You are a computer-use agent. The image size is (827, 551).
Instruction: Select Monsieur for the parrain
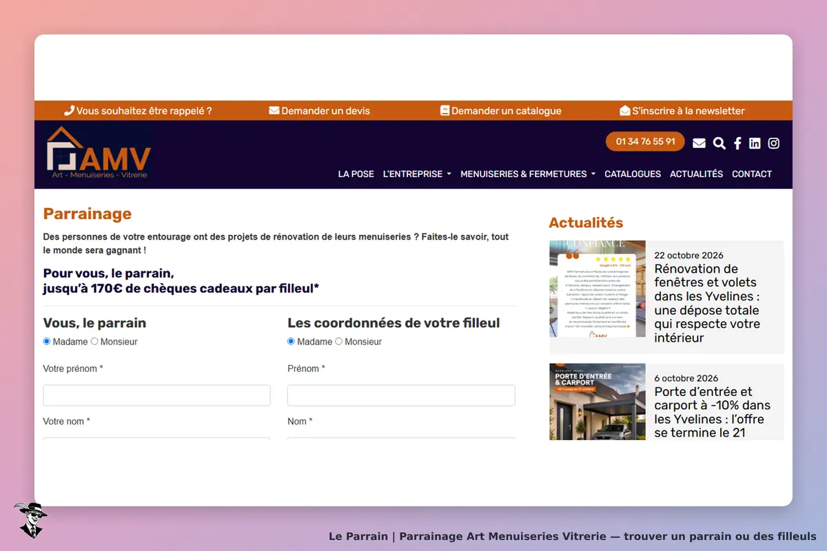click(94, 342)
